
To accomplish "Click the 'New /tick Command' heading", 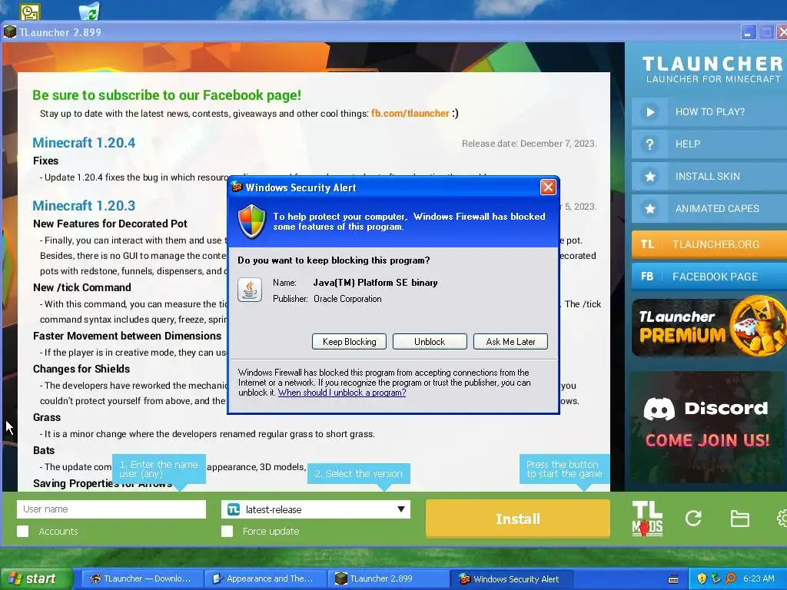I will [81, 287].
